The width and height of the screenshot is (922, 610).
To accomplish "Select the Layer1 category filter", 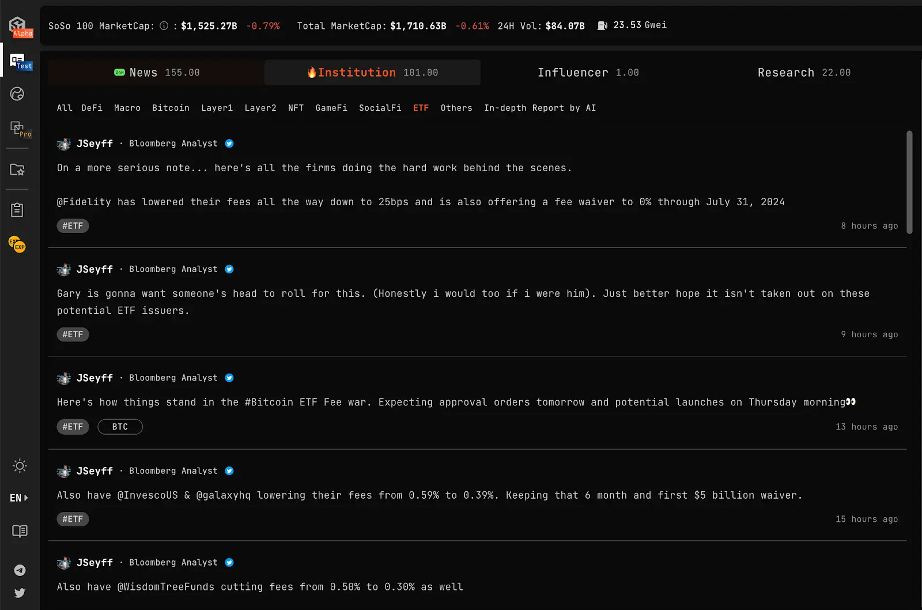I will [217, 108].
